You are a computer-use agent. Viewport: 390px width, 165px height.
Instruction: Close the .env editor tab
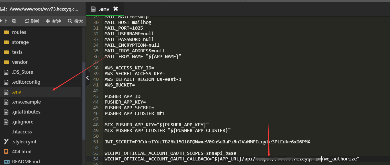coord(115,9)
